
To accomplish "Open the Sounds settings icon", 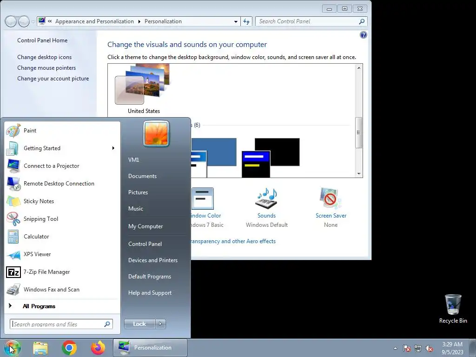I will 266,198.
